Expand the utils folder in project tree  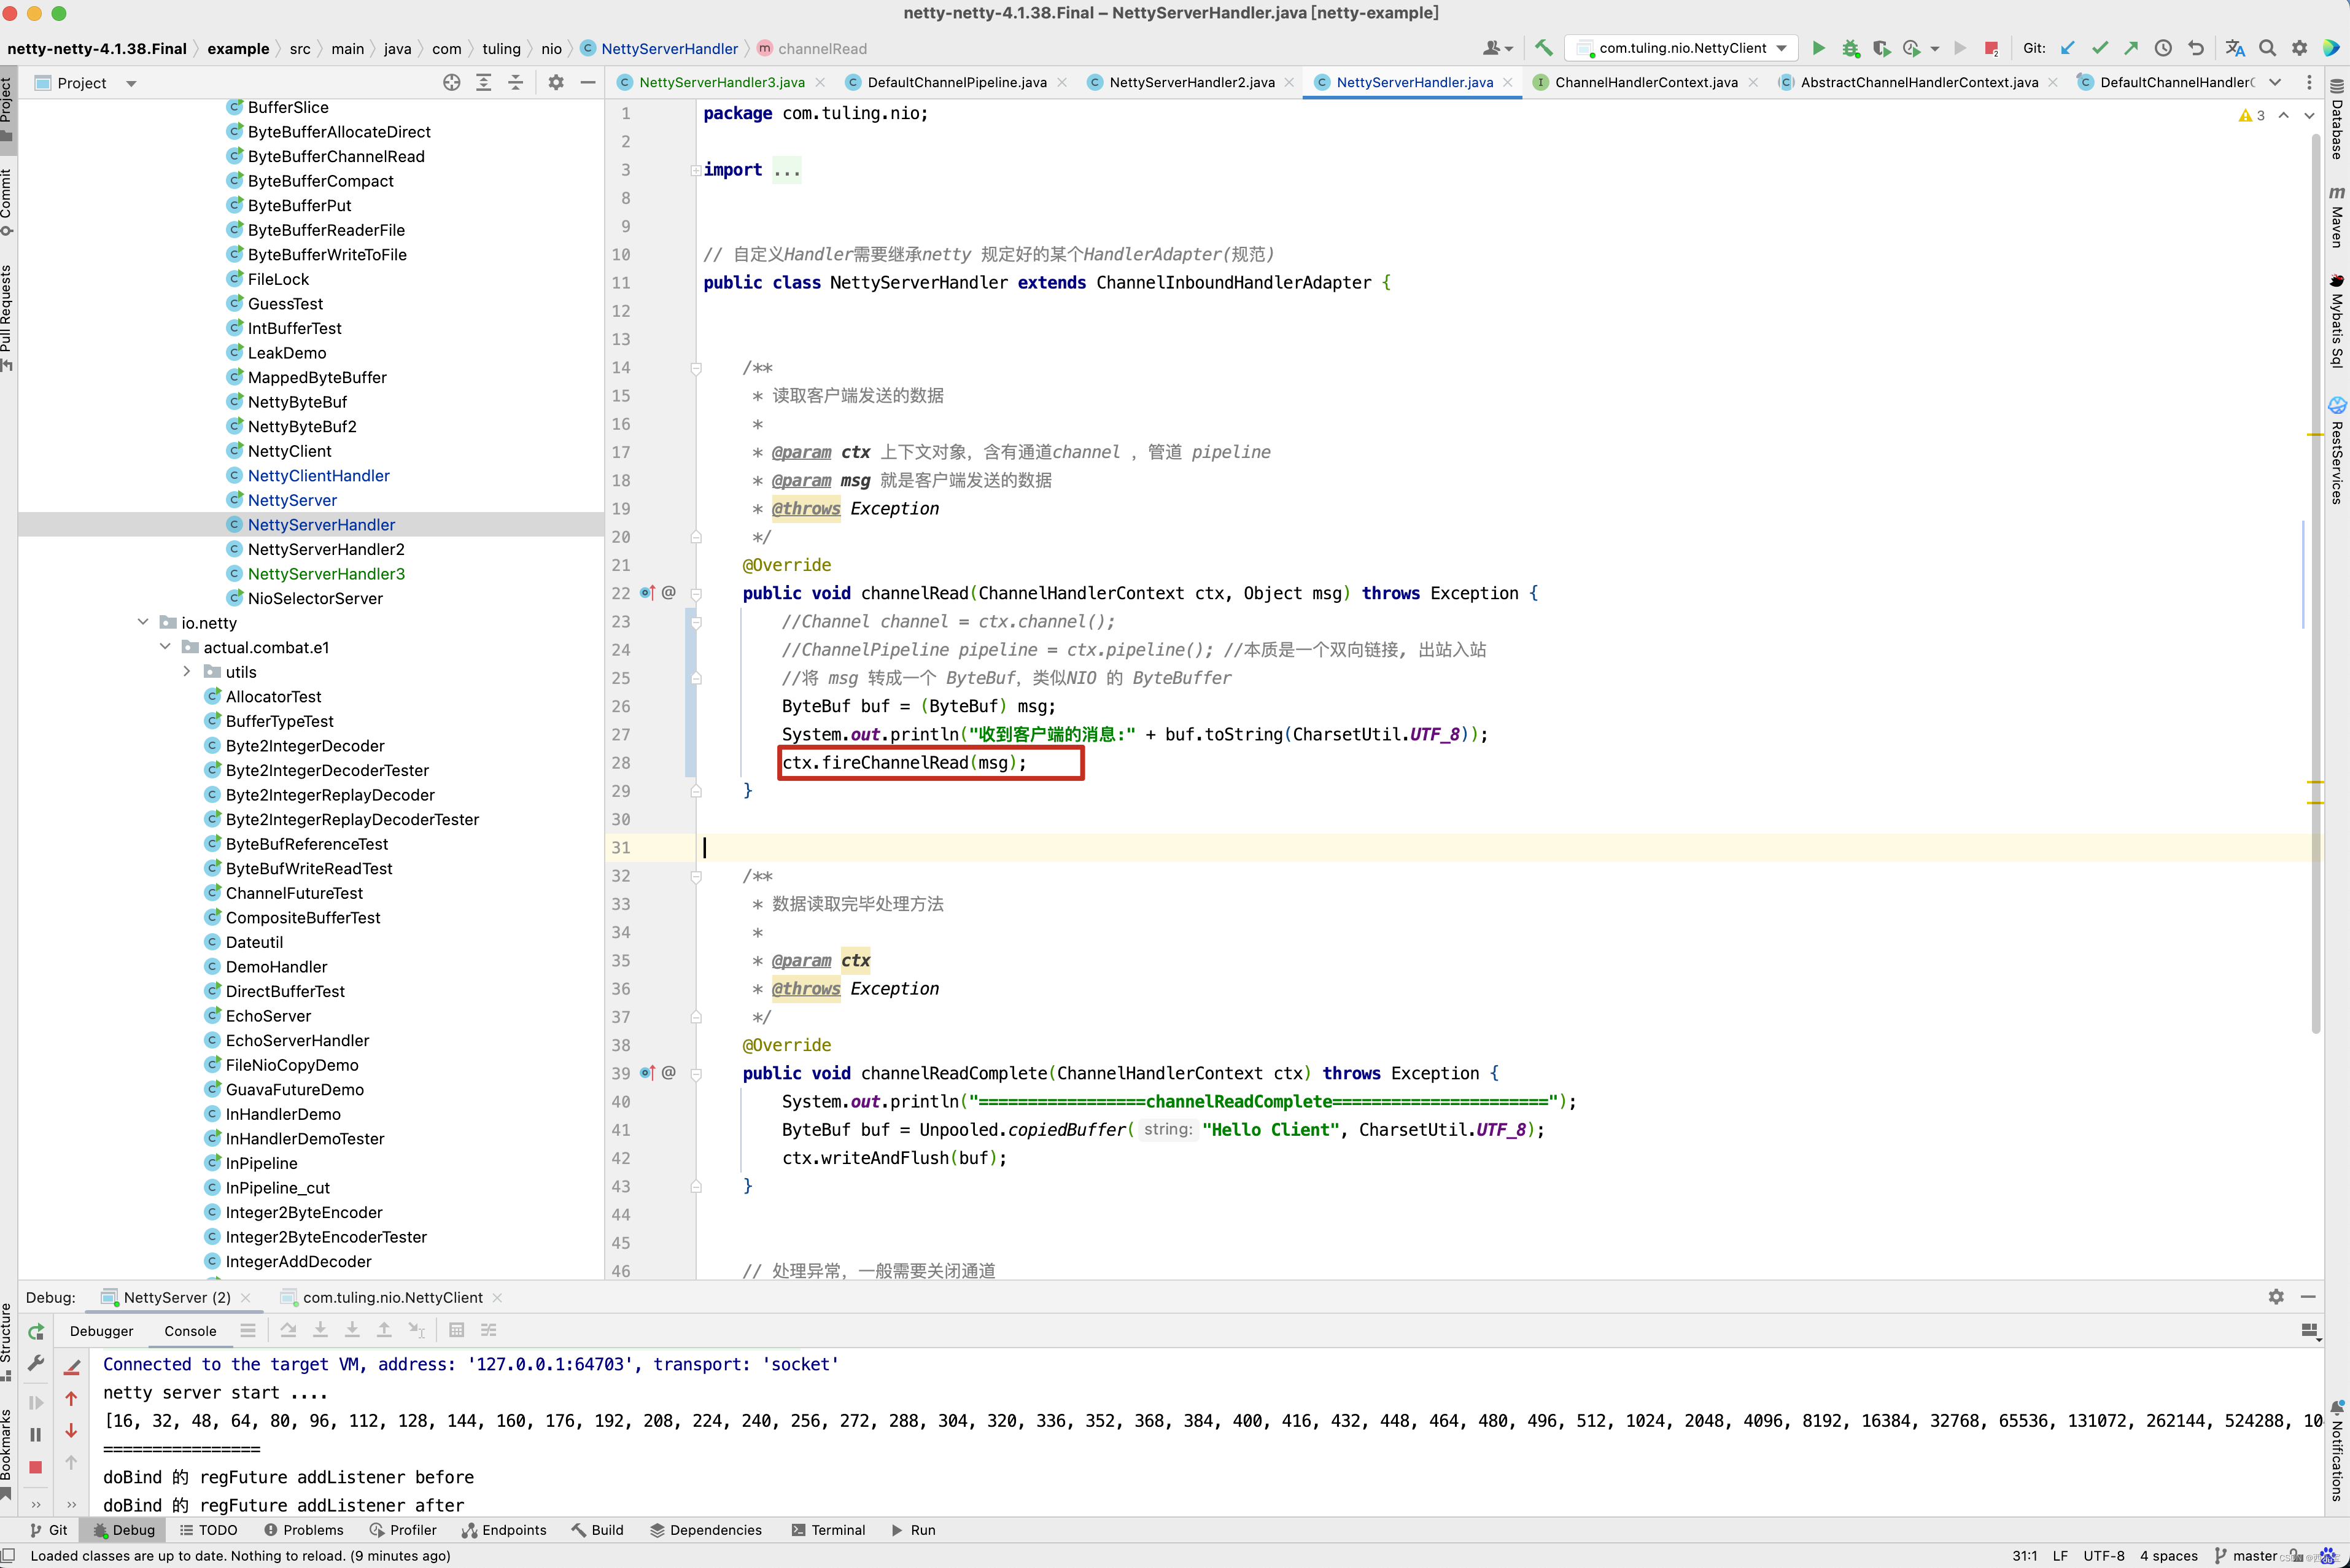[187, 672]
